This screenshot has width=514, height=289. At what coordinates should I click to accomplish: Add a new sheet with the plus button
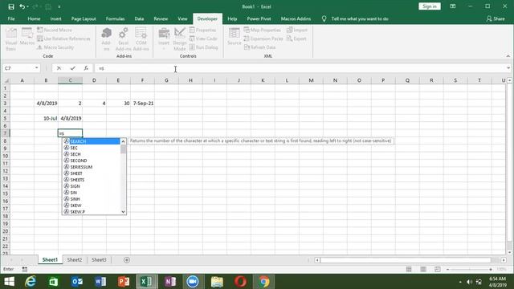[127, 260]
